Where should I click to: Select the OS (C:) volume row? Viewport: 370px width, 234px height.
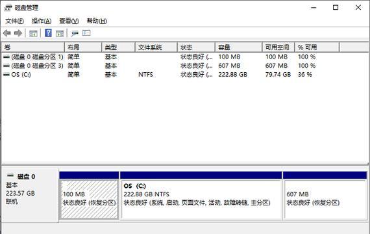click(170, 75)
